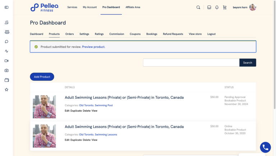The height and width of the screenshot is (156, 276).
Task: View the Online product
Action: [x=95, y=140]
